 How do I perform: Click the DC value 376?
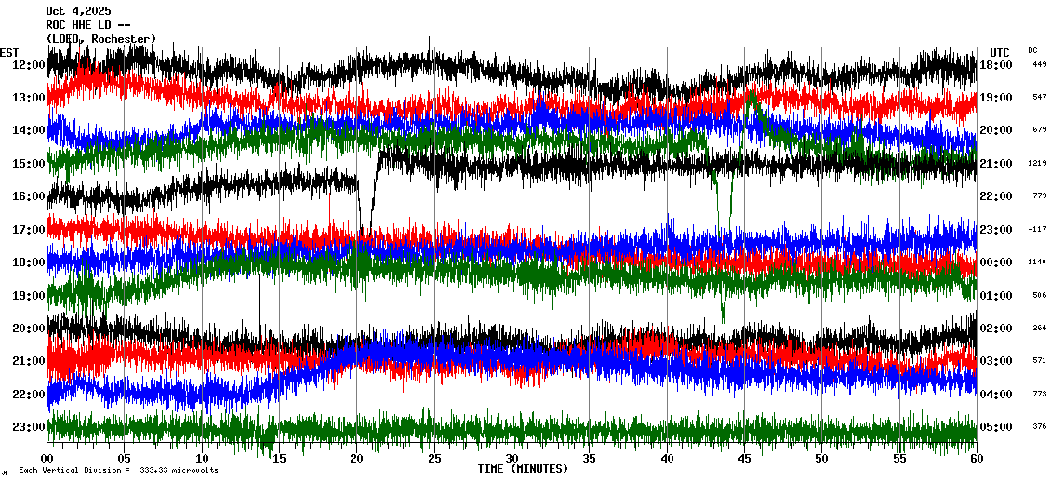(x=1038, y=427)
